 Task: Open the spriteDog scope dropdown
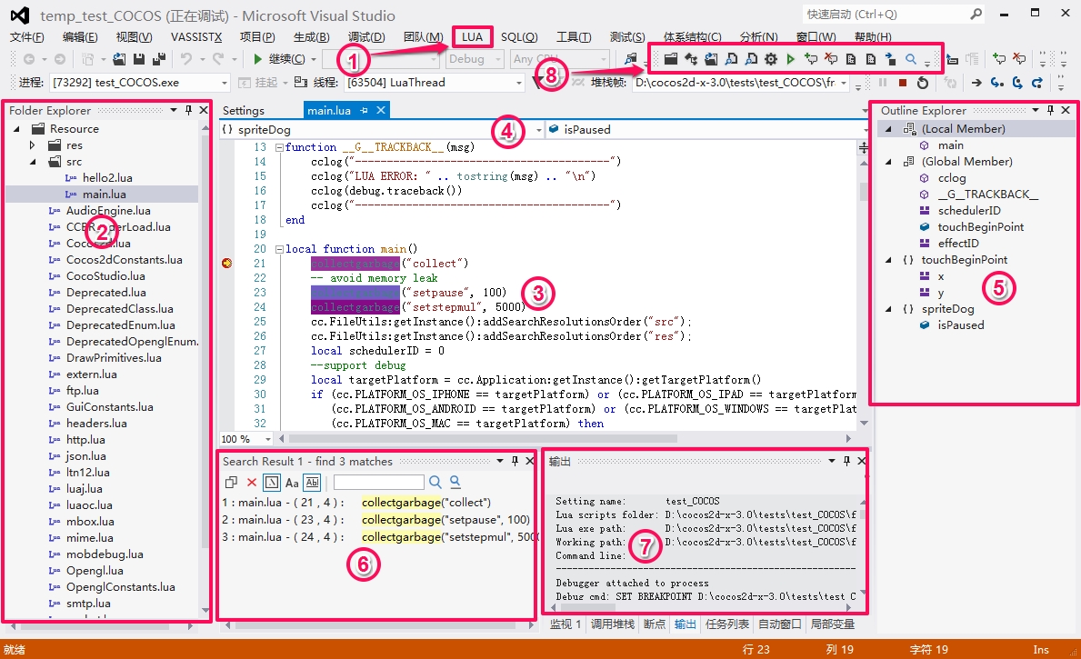(539, 130)
